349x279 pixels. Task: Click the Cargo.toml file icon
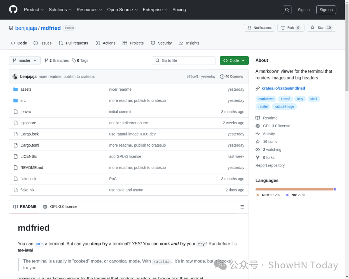(16, 145)
